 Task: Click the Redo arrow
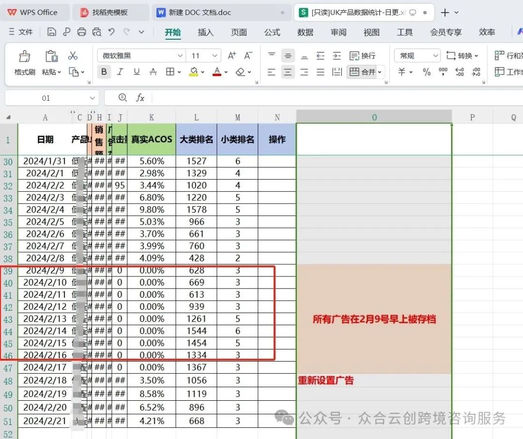(x=127, y=32)
